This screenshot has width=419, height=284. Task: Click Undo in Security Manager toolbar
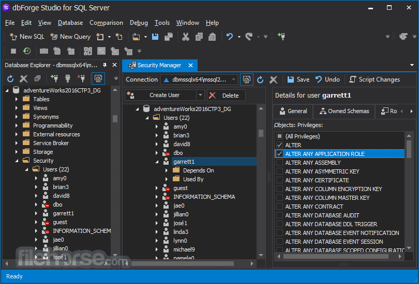(327, 80)
